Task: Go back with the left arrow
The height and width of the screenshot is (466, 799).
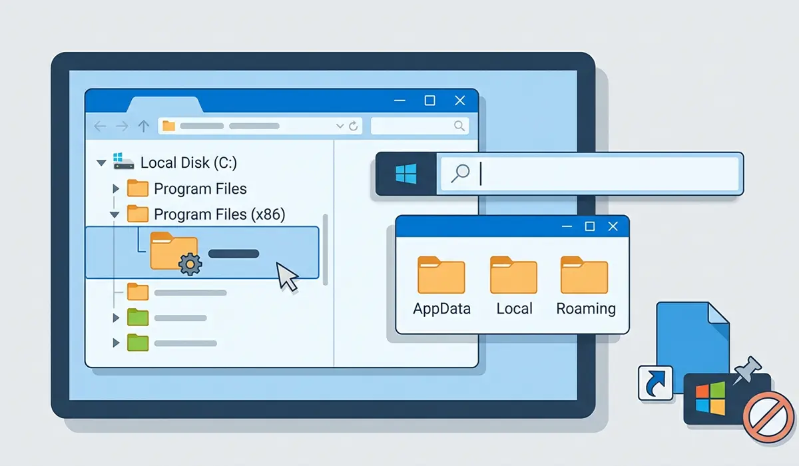Action: [100, 126]
